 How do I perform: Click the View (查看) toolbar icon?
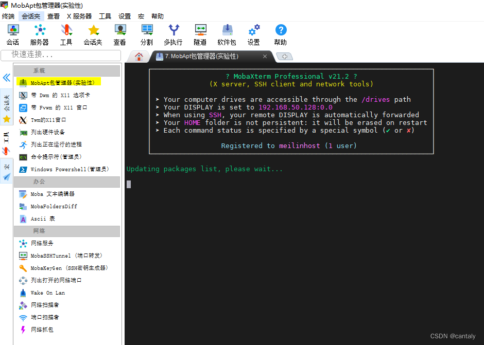tap(119, 34)
